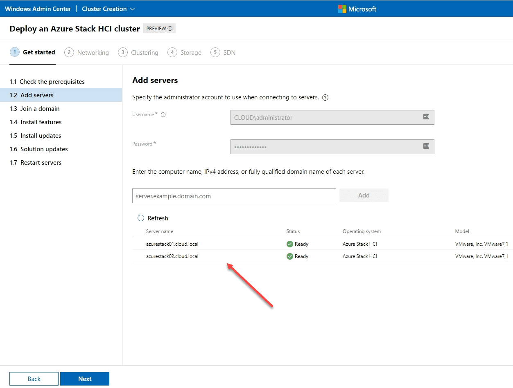Click the info icon in PREVIEW badge
The image size is (513, 388).
pos(170,29)
